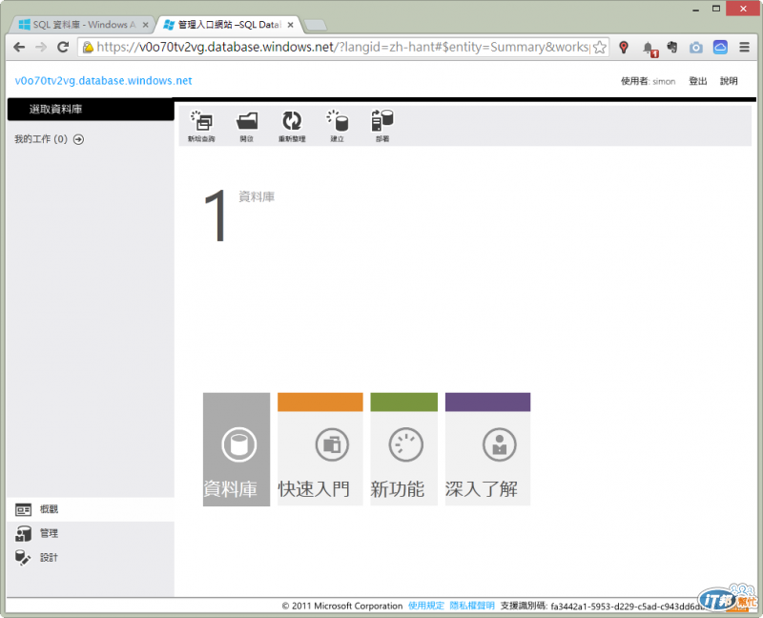Open the 深入了解 learn more tile
This screenshot has width=763, height=618.
pyautogui.click(x=487, y=449)
